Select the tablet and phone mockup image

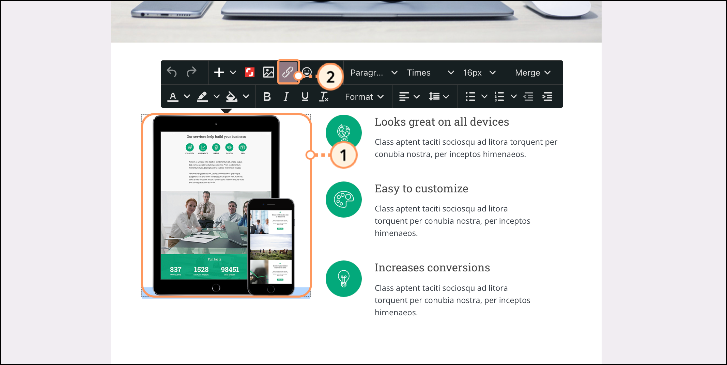pos(226,205)
